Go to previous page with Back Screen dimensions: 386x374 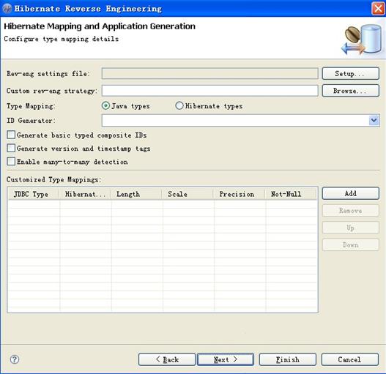167,359
